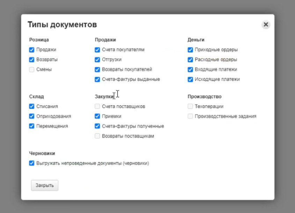Screen dimensions: 295x213
Task: Uncheck the Возвраты checkbox under Розница
Action: (x=32, y=60)
